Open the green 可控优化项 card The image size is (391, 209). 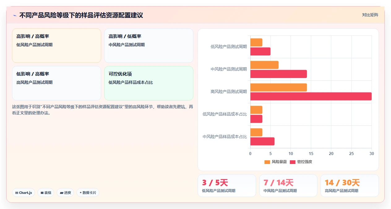click(149, 83)
